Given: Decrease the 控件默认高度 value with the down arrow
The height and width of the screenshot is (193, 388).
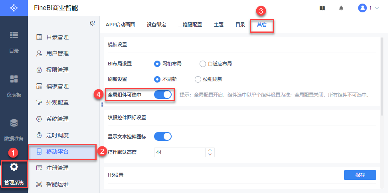Looking at the screenshot, I should (210, 154).
